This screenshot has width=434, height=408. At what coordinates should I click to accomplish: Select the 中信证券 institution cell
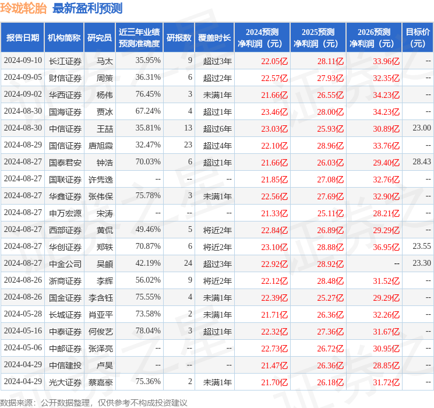point(65,129)
